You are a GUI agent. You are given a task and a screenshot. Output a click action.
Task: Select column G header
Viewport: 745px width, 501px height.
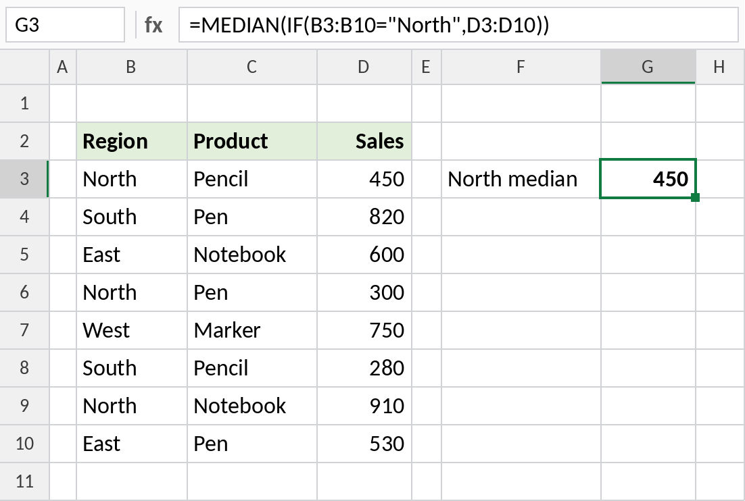pyautogui.click(x=648, y=67)
